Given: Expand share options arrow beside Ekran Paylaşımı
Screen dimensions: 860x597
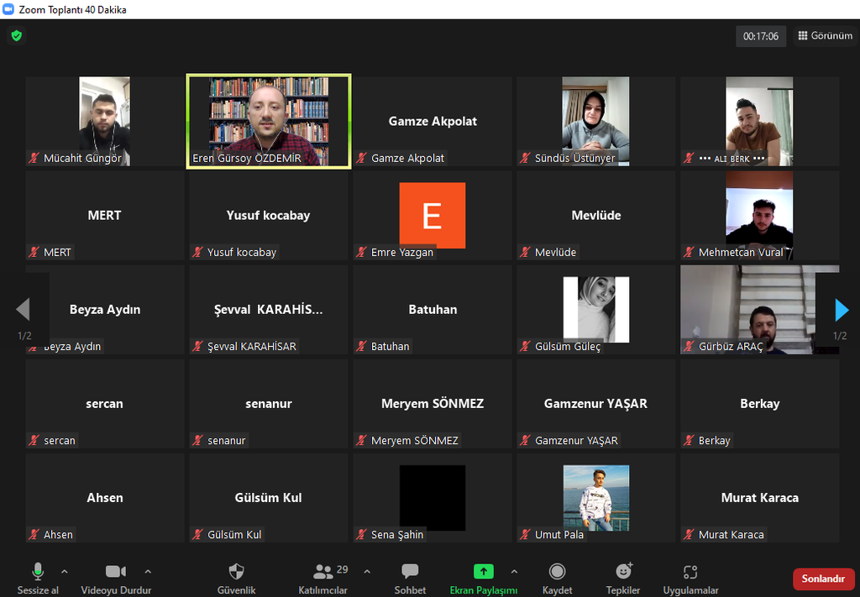Looking at the screenshot, I should pos(514,571).
